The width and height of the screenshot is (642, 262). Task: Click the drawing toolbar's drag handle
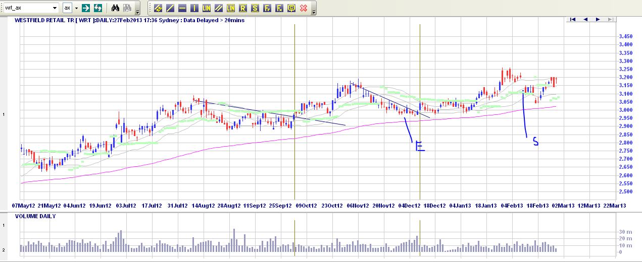pos(150,8)
